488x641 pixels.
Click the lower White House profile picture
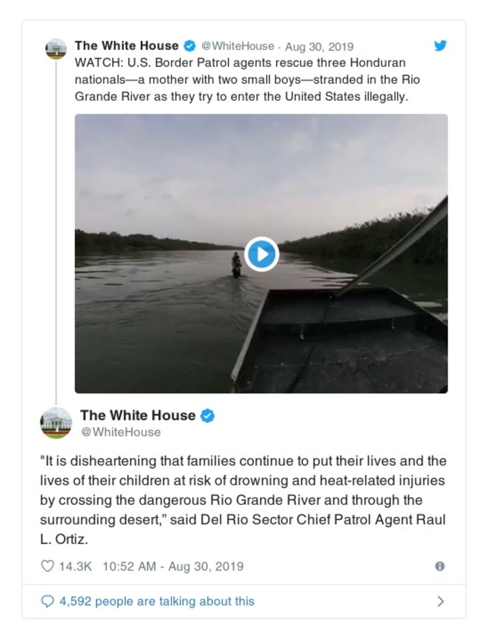point(56,423)
